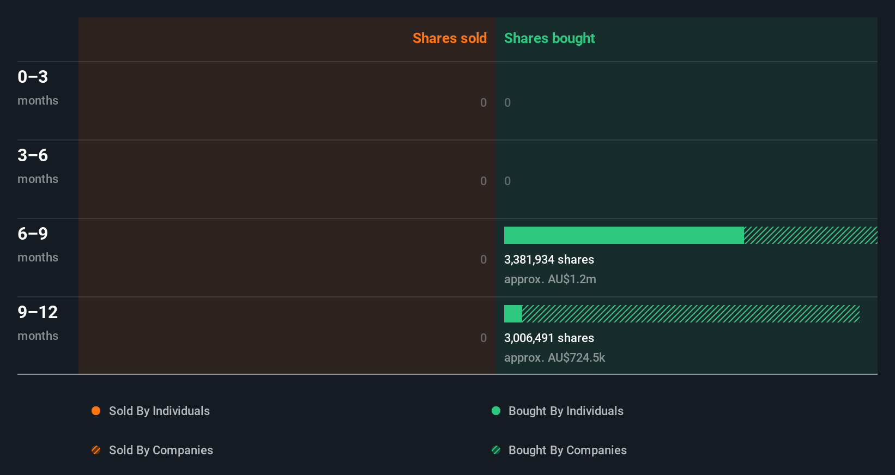Click shares sold zero in 6–9 months row

coord(483,259)
